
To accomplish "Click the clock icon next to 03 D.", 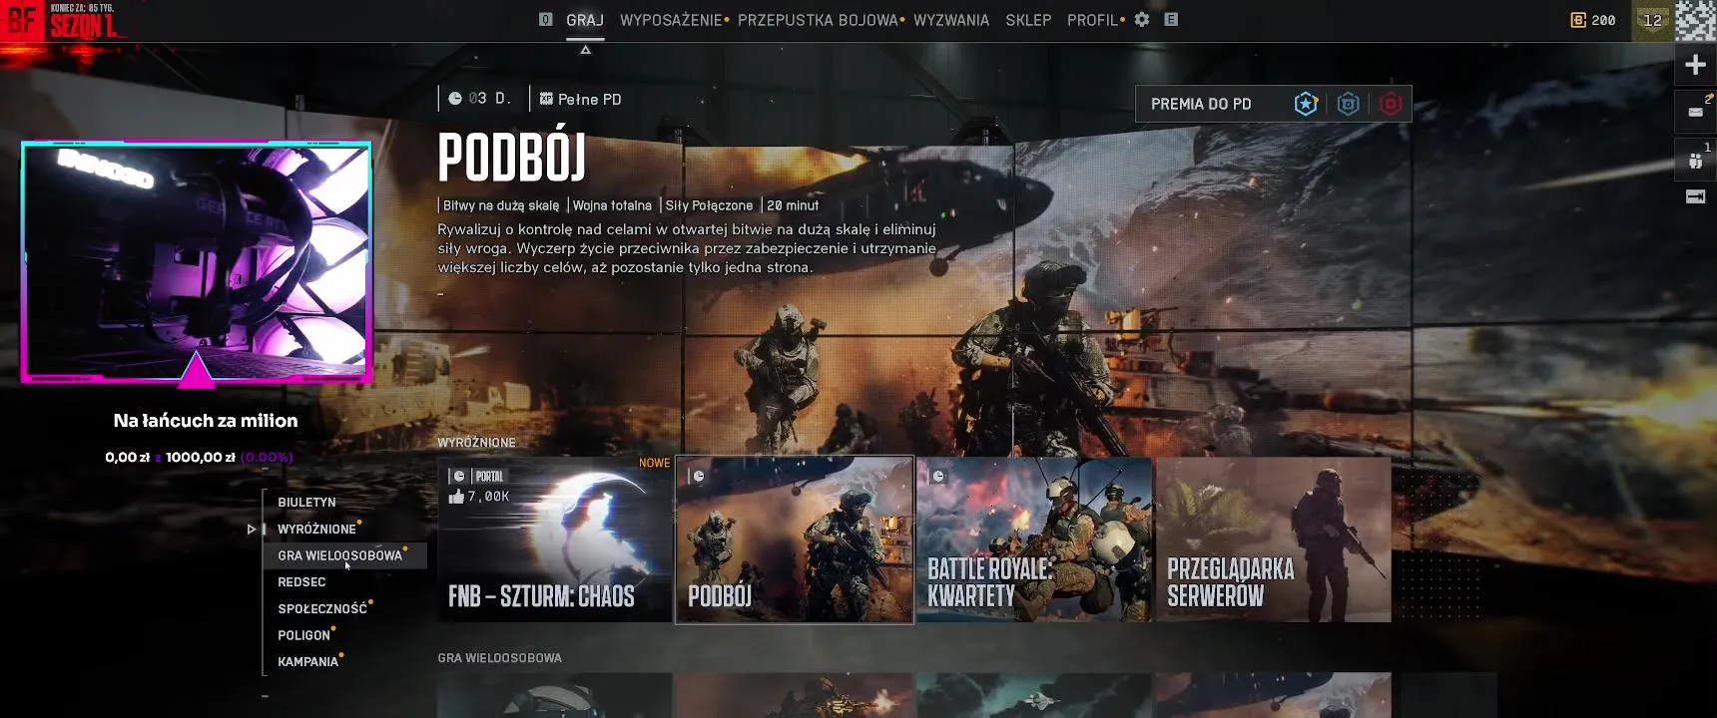I will coord(455,99).
